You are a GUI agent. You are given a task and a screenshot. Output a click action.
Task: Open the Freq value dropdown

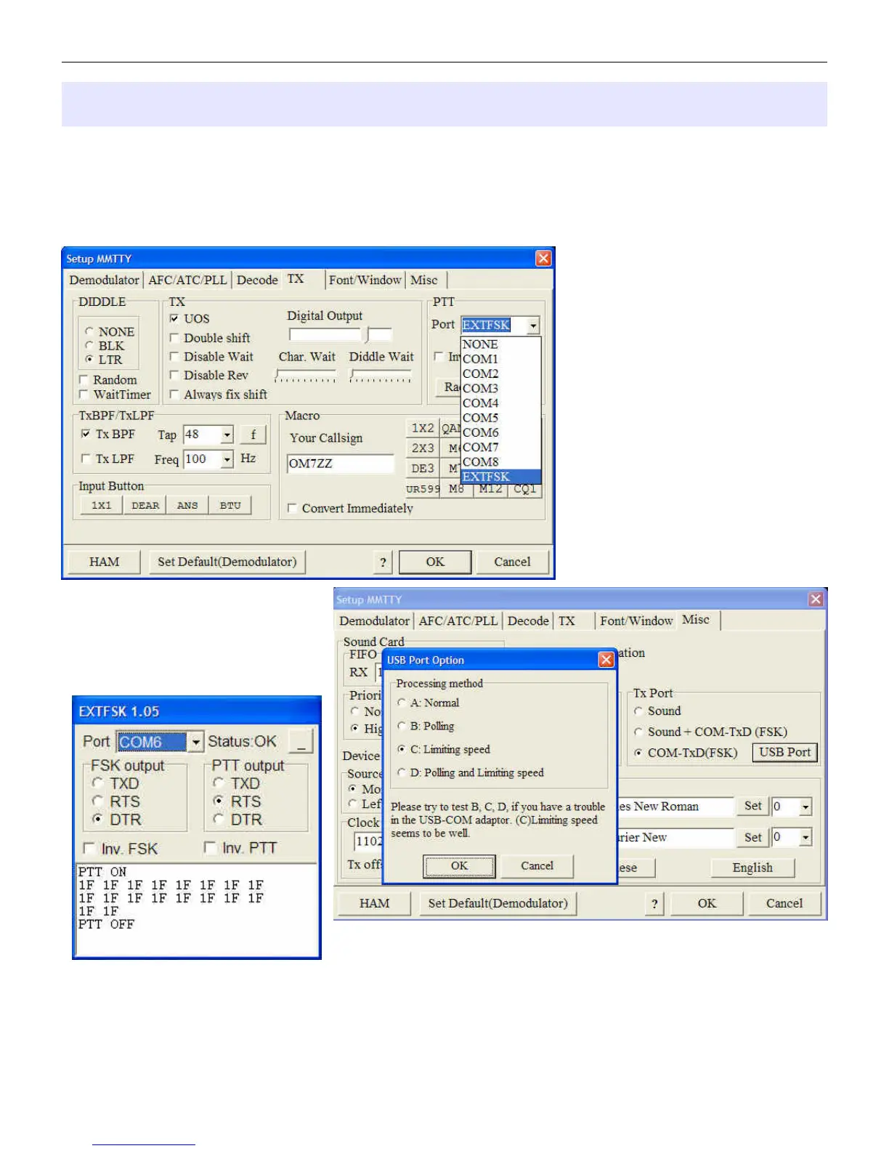[227, 459]
